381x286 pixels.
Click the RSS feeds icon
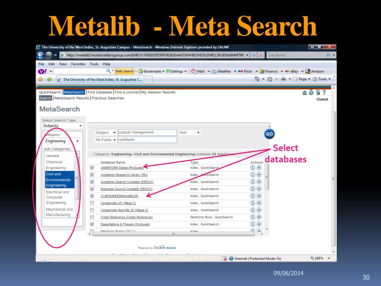(x=270, y=79)
